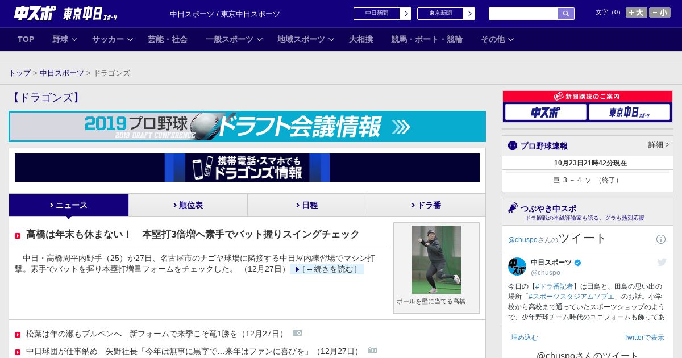682x358 pixels.
Task: Go to TOP in navigation bar
Action: tap(26, 39)
